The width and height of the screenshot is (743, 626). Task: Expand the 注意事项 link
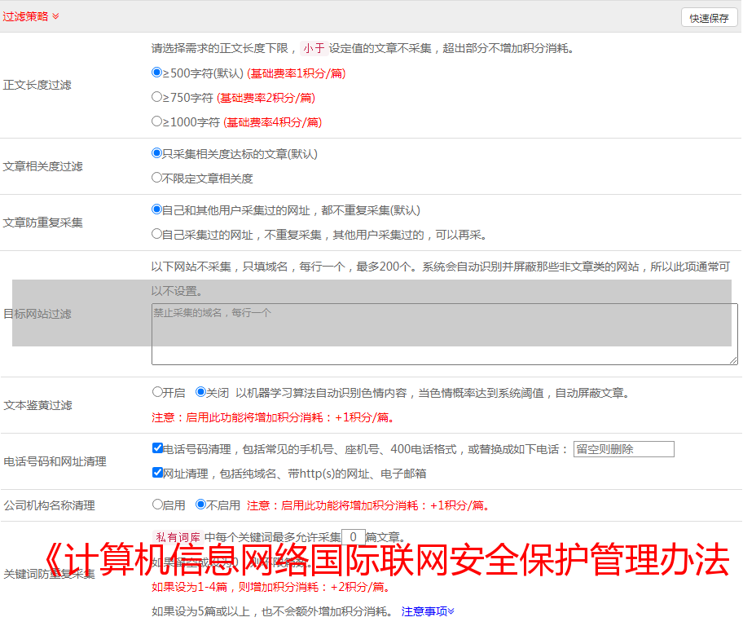coord(428,611)
